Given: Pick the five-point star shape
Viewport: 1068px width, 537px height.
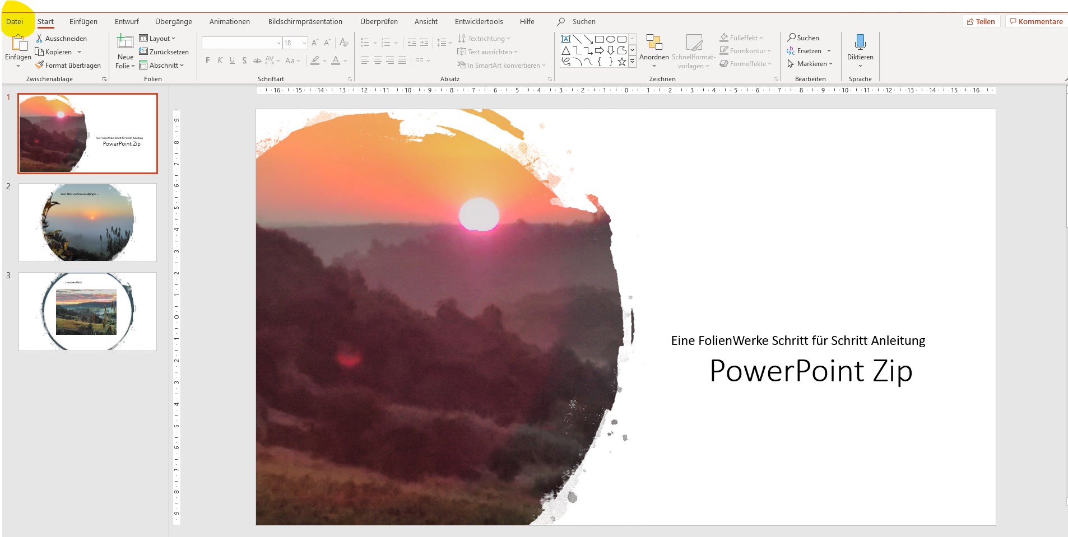Looking at the screenshot, I should point(622,62).
